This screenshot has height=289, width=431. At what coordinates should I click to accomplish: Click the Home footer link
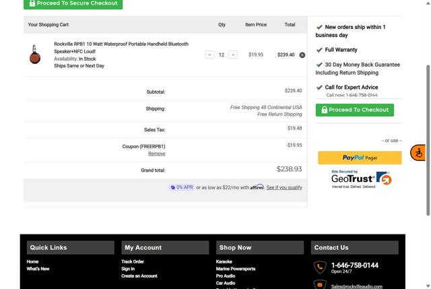click(x=32, y=262)
